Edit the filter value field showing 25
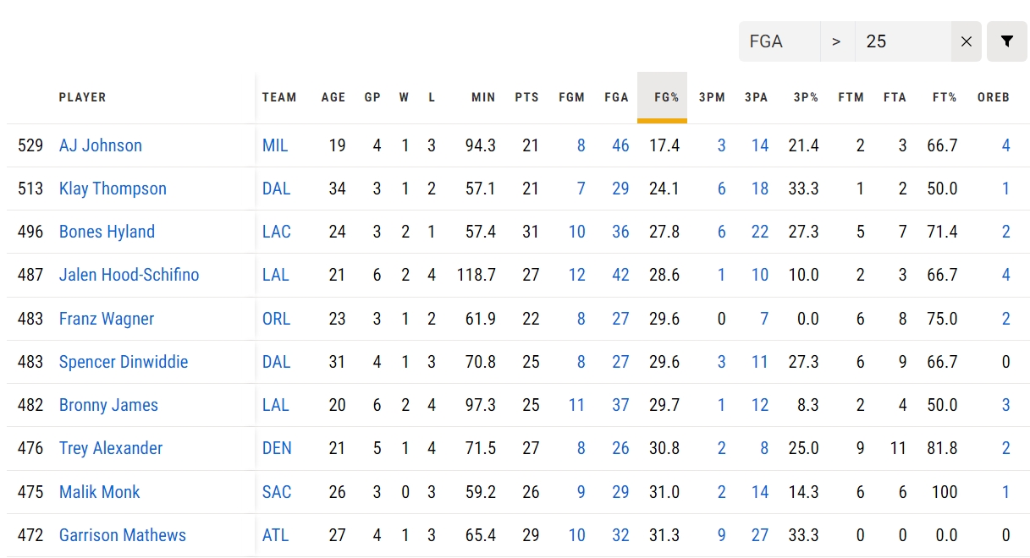Viewport: 1030px width, 558px height. (x=903, y=41)
